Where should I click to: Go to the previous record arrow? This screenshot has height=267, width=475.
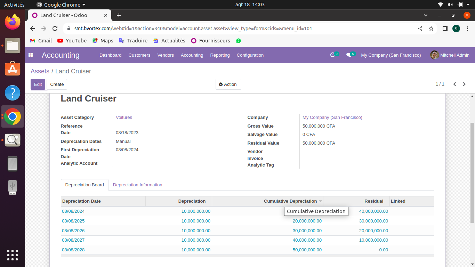(454, 84)
